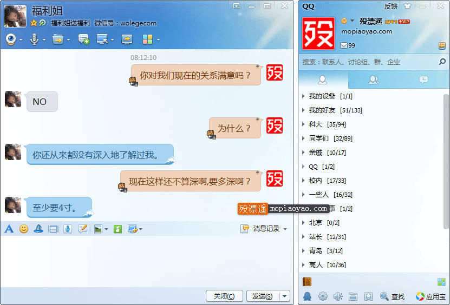Open the 消息记录 dropdown arrow

(x=285, y=229)
